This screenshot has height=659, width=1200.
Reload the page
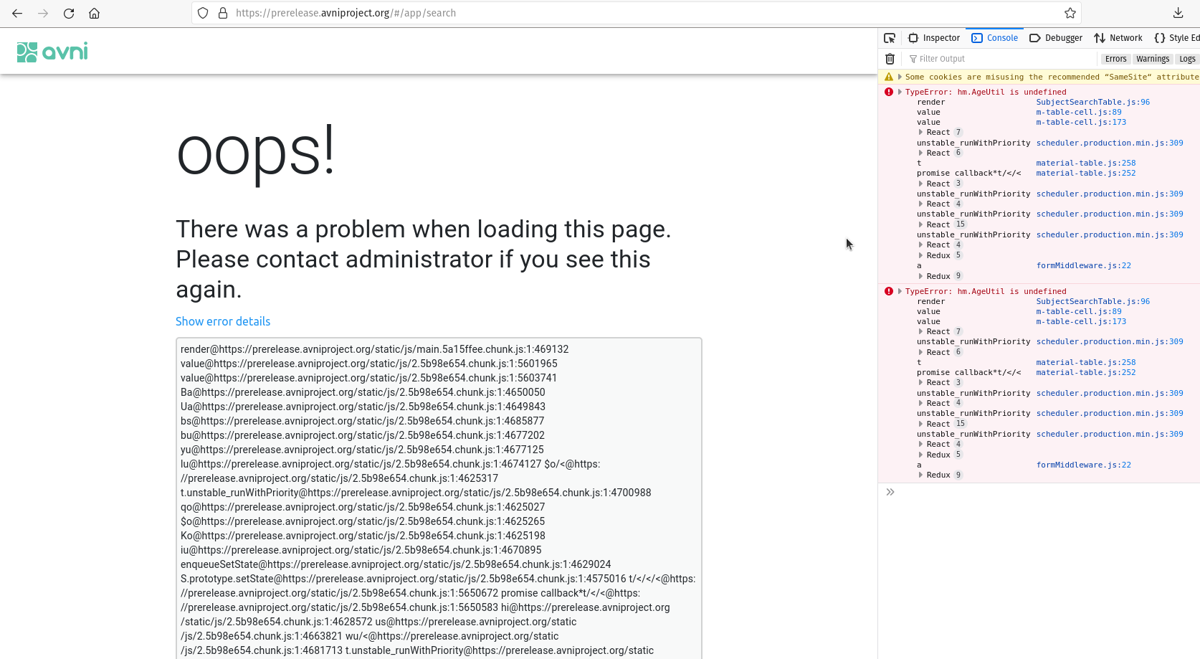[x=68, y=12]
